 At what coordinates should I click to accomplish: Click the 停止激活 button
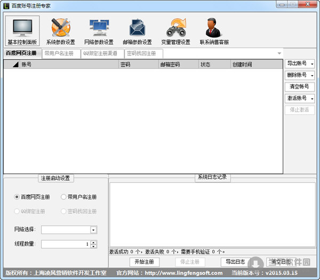tap(300, 110)
